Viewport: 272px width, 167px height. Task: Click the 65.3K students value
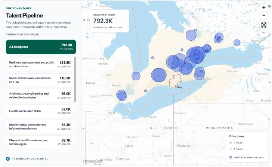66,125
